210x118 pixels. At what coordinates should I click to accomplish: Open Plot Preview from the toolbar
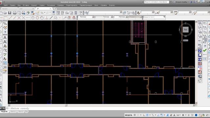[x=19, y=13]
